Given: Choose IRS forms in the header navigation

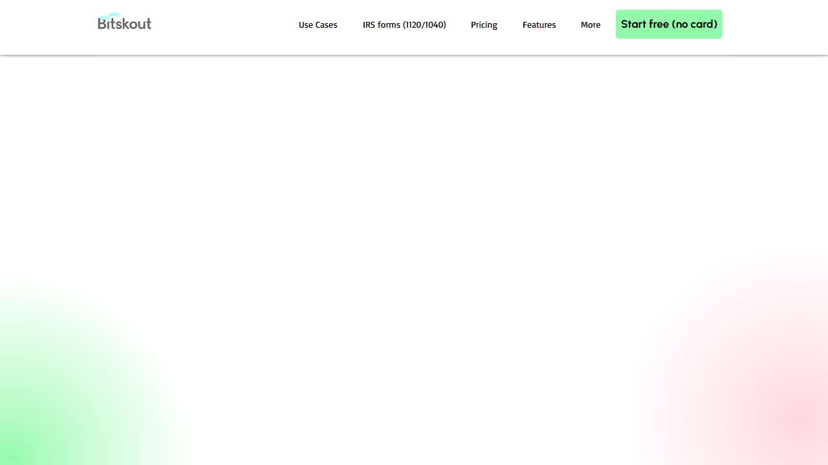Looking at the screenshot, I should pyautogui.click(x=404, y=25).
